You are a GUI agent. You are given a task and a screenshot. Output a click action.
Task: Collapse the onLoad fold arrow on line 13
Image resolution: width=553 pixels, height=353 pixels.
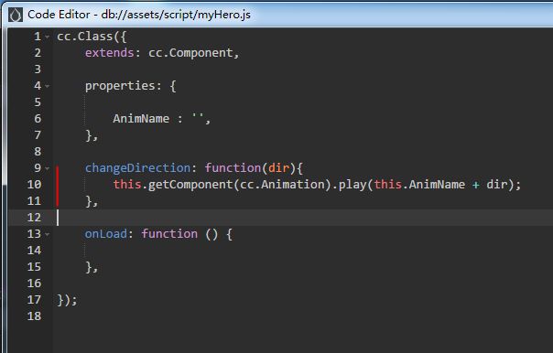(x=48, y=234)
